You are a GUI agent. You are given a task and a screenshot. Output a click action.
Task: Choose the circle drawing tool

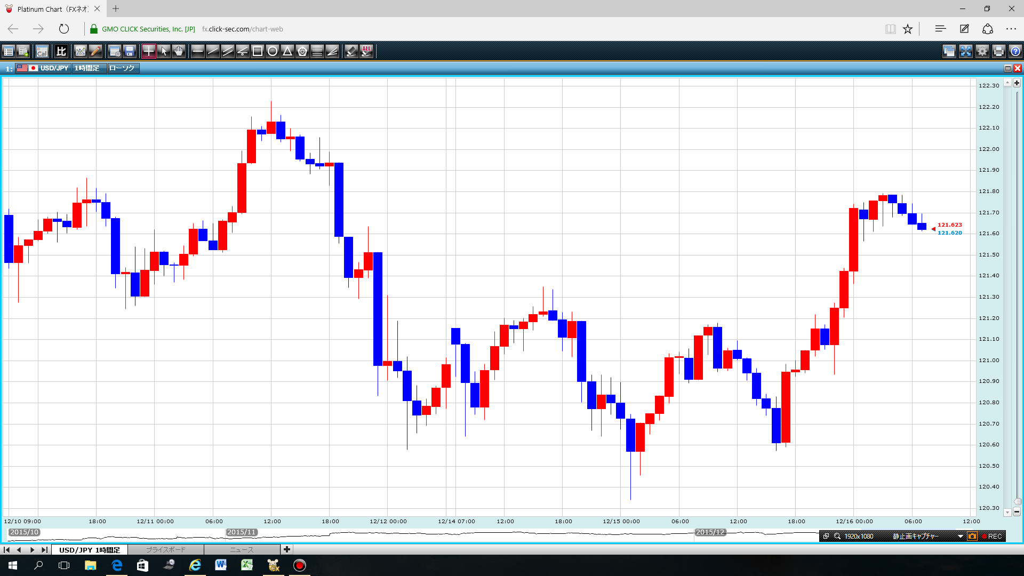point(273,51)
